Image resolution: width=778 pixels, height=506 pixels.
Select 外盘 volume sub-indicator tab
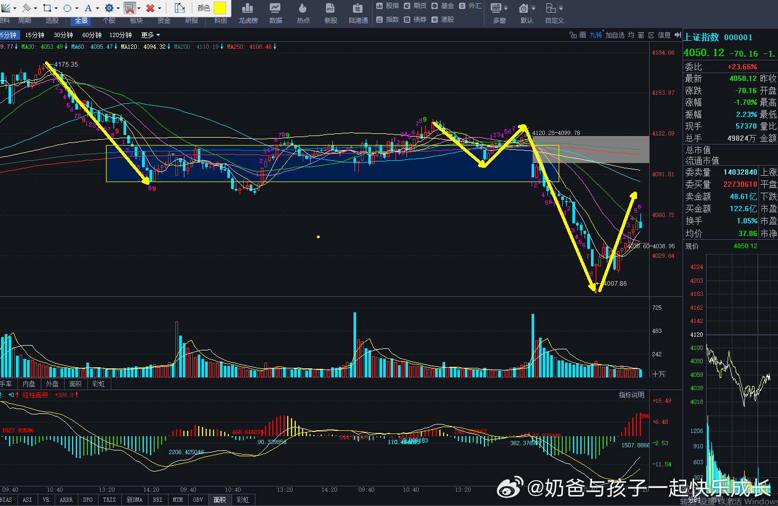coord(52,384)
